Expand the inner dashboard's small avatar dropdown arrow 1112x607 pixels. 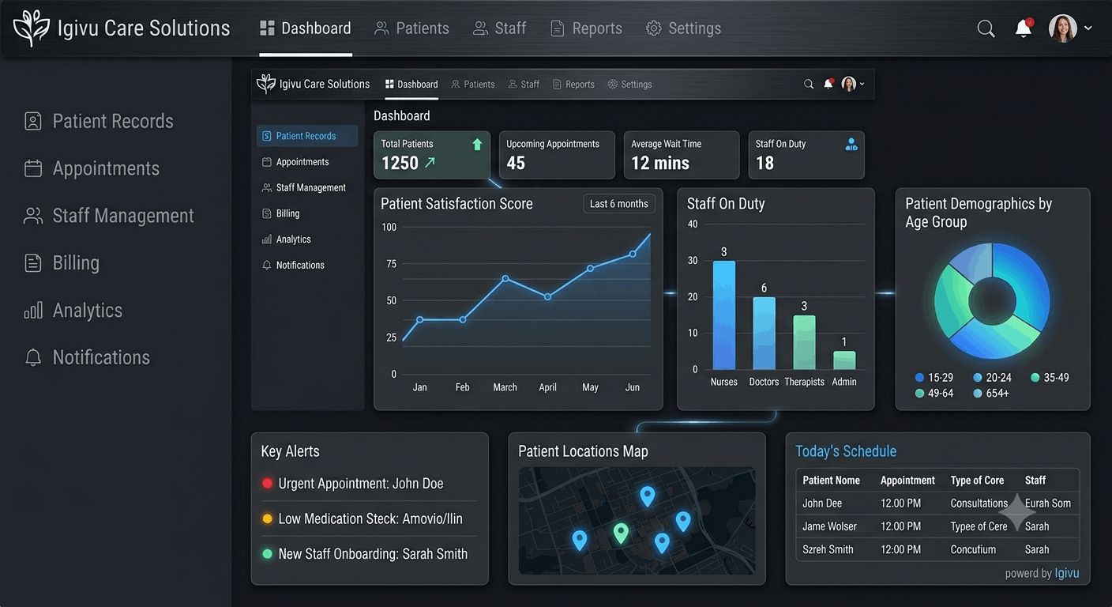pos(862,84)
